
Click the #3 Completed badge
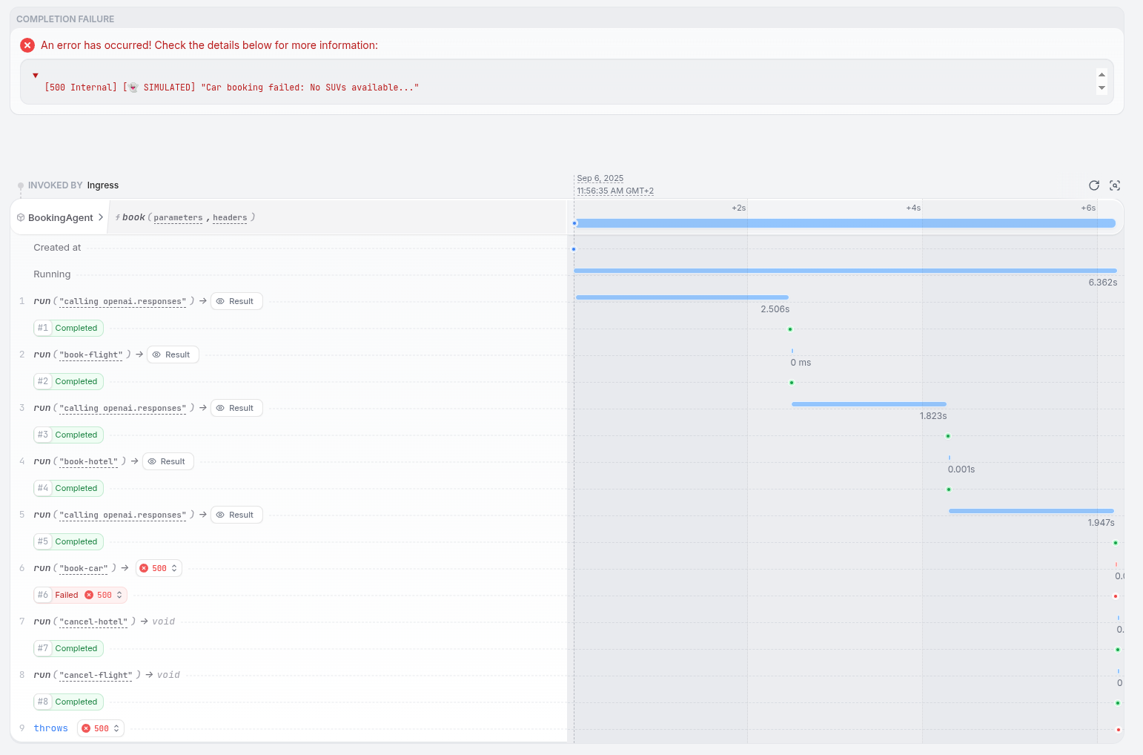(x=68, y=435)
